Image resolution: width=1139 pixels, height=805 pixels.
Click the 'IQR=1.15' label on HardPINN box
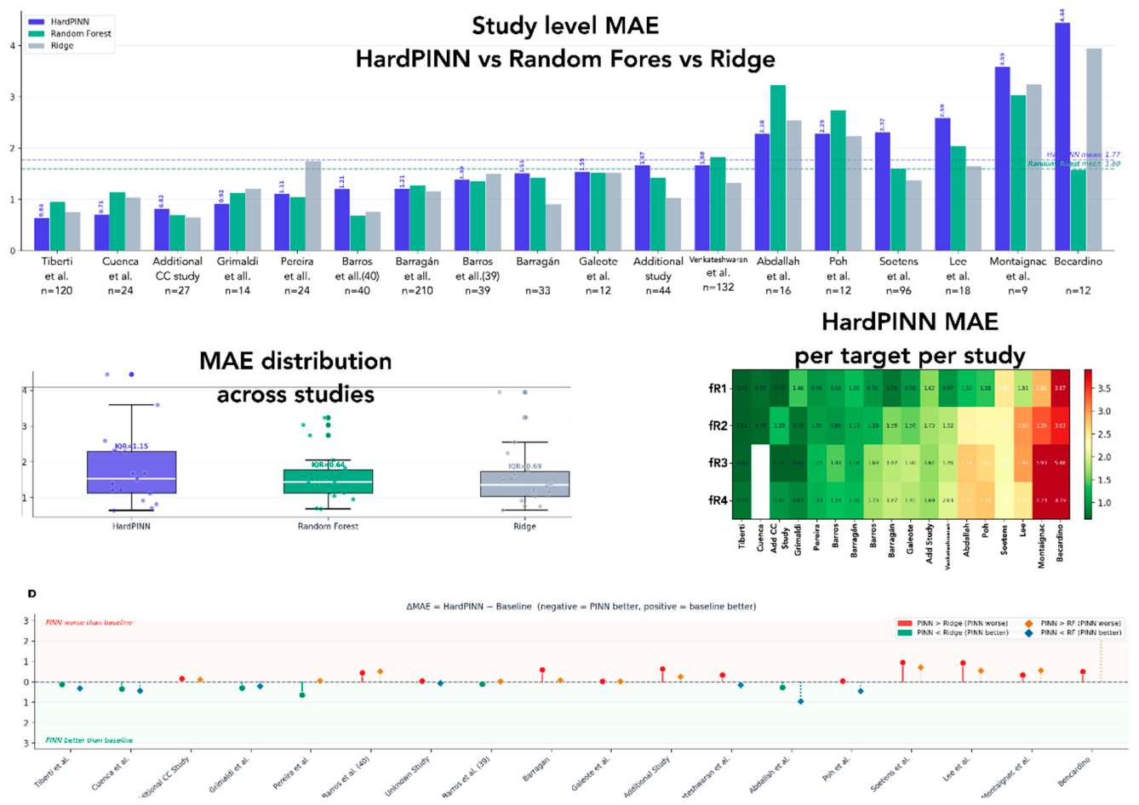tap(131, 446)
